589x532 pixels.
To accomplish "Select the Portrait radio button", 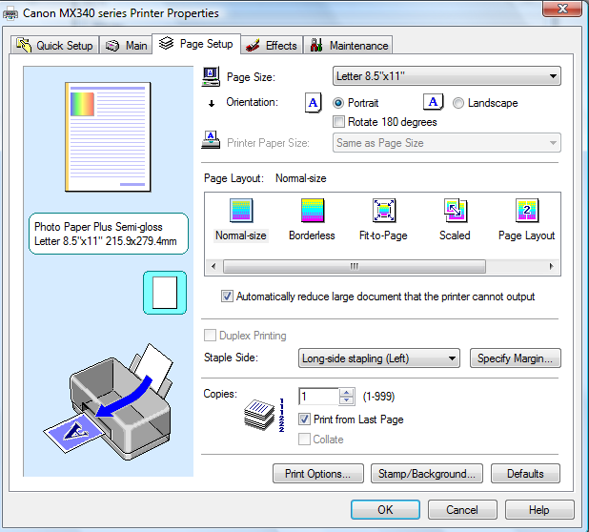I will pos(338,103).
